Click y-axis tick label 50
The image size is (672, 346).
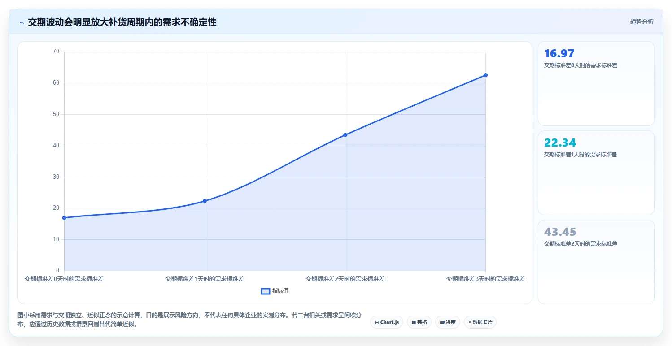tap(56, 114)
